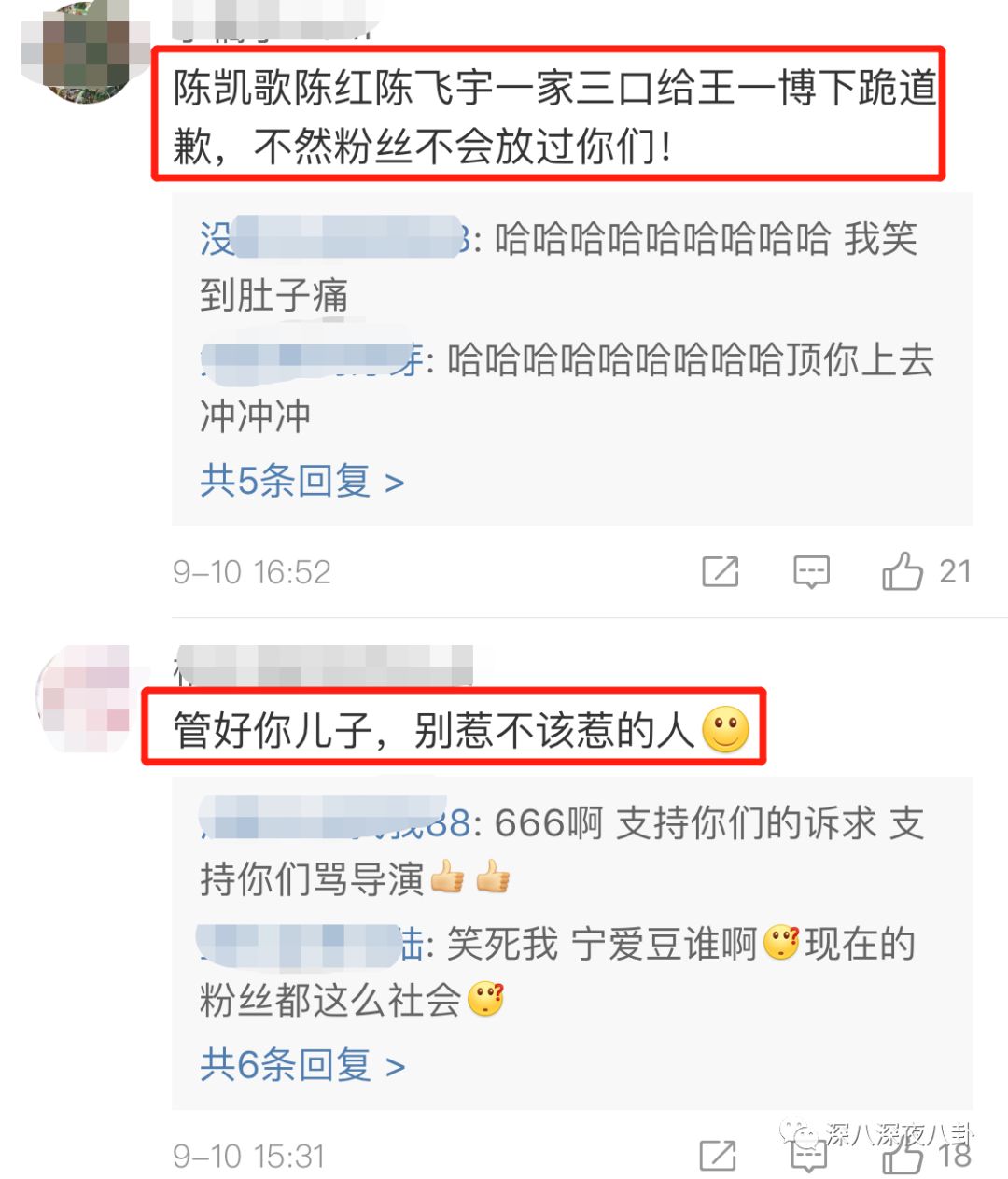The image size is (1008, 1179).
Task: Tap the reply bubble icon on 16:52 comment
Action: (811, 571)
